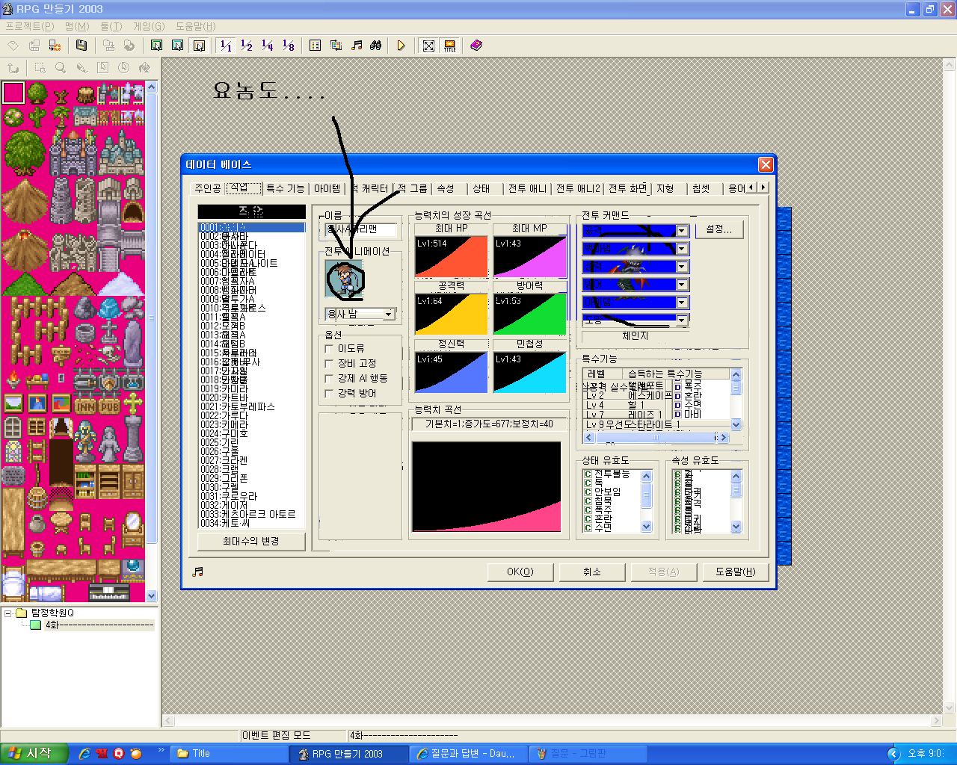This screenshot has width=957, height=765.
Task: Click the new project toolbar icon
Action: (13, 46)
